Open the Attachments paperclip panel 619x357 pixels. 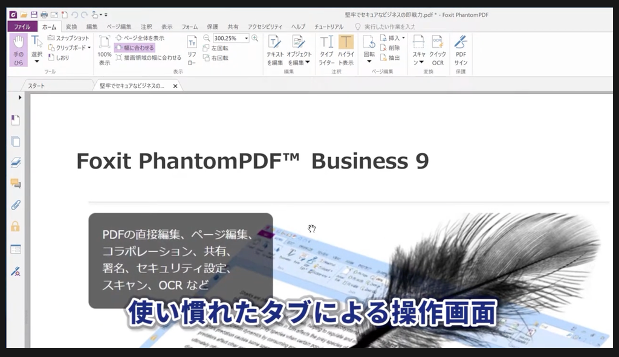[16, 204]
